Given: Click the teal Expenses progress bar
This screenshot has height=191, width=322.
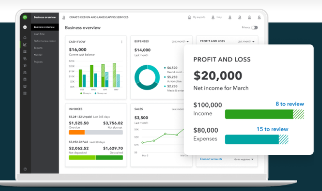Looking at the screenshot, I should (x=257, y=140).
